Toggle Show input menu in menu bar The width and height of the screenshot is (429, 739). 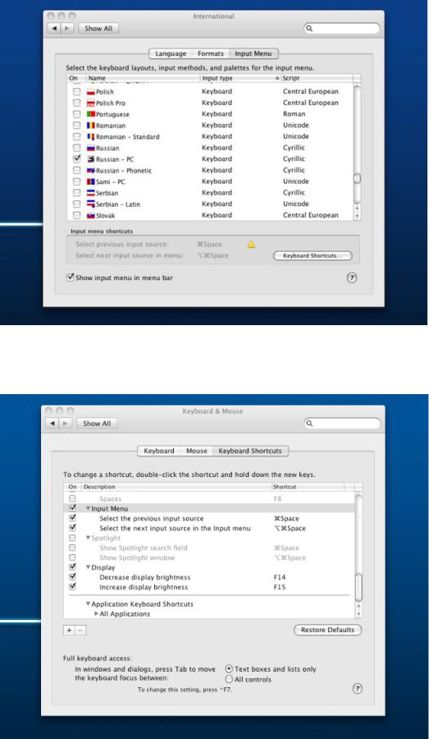point(71,278)
